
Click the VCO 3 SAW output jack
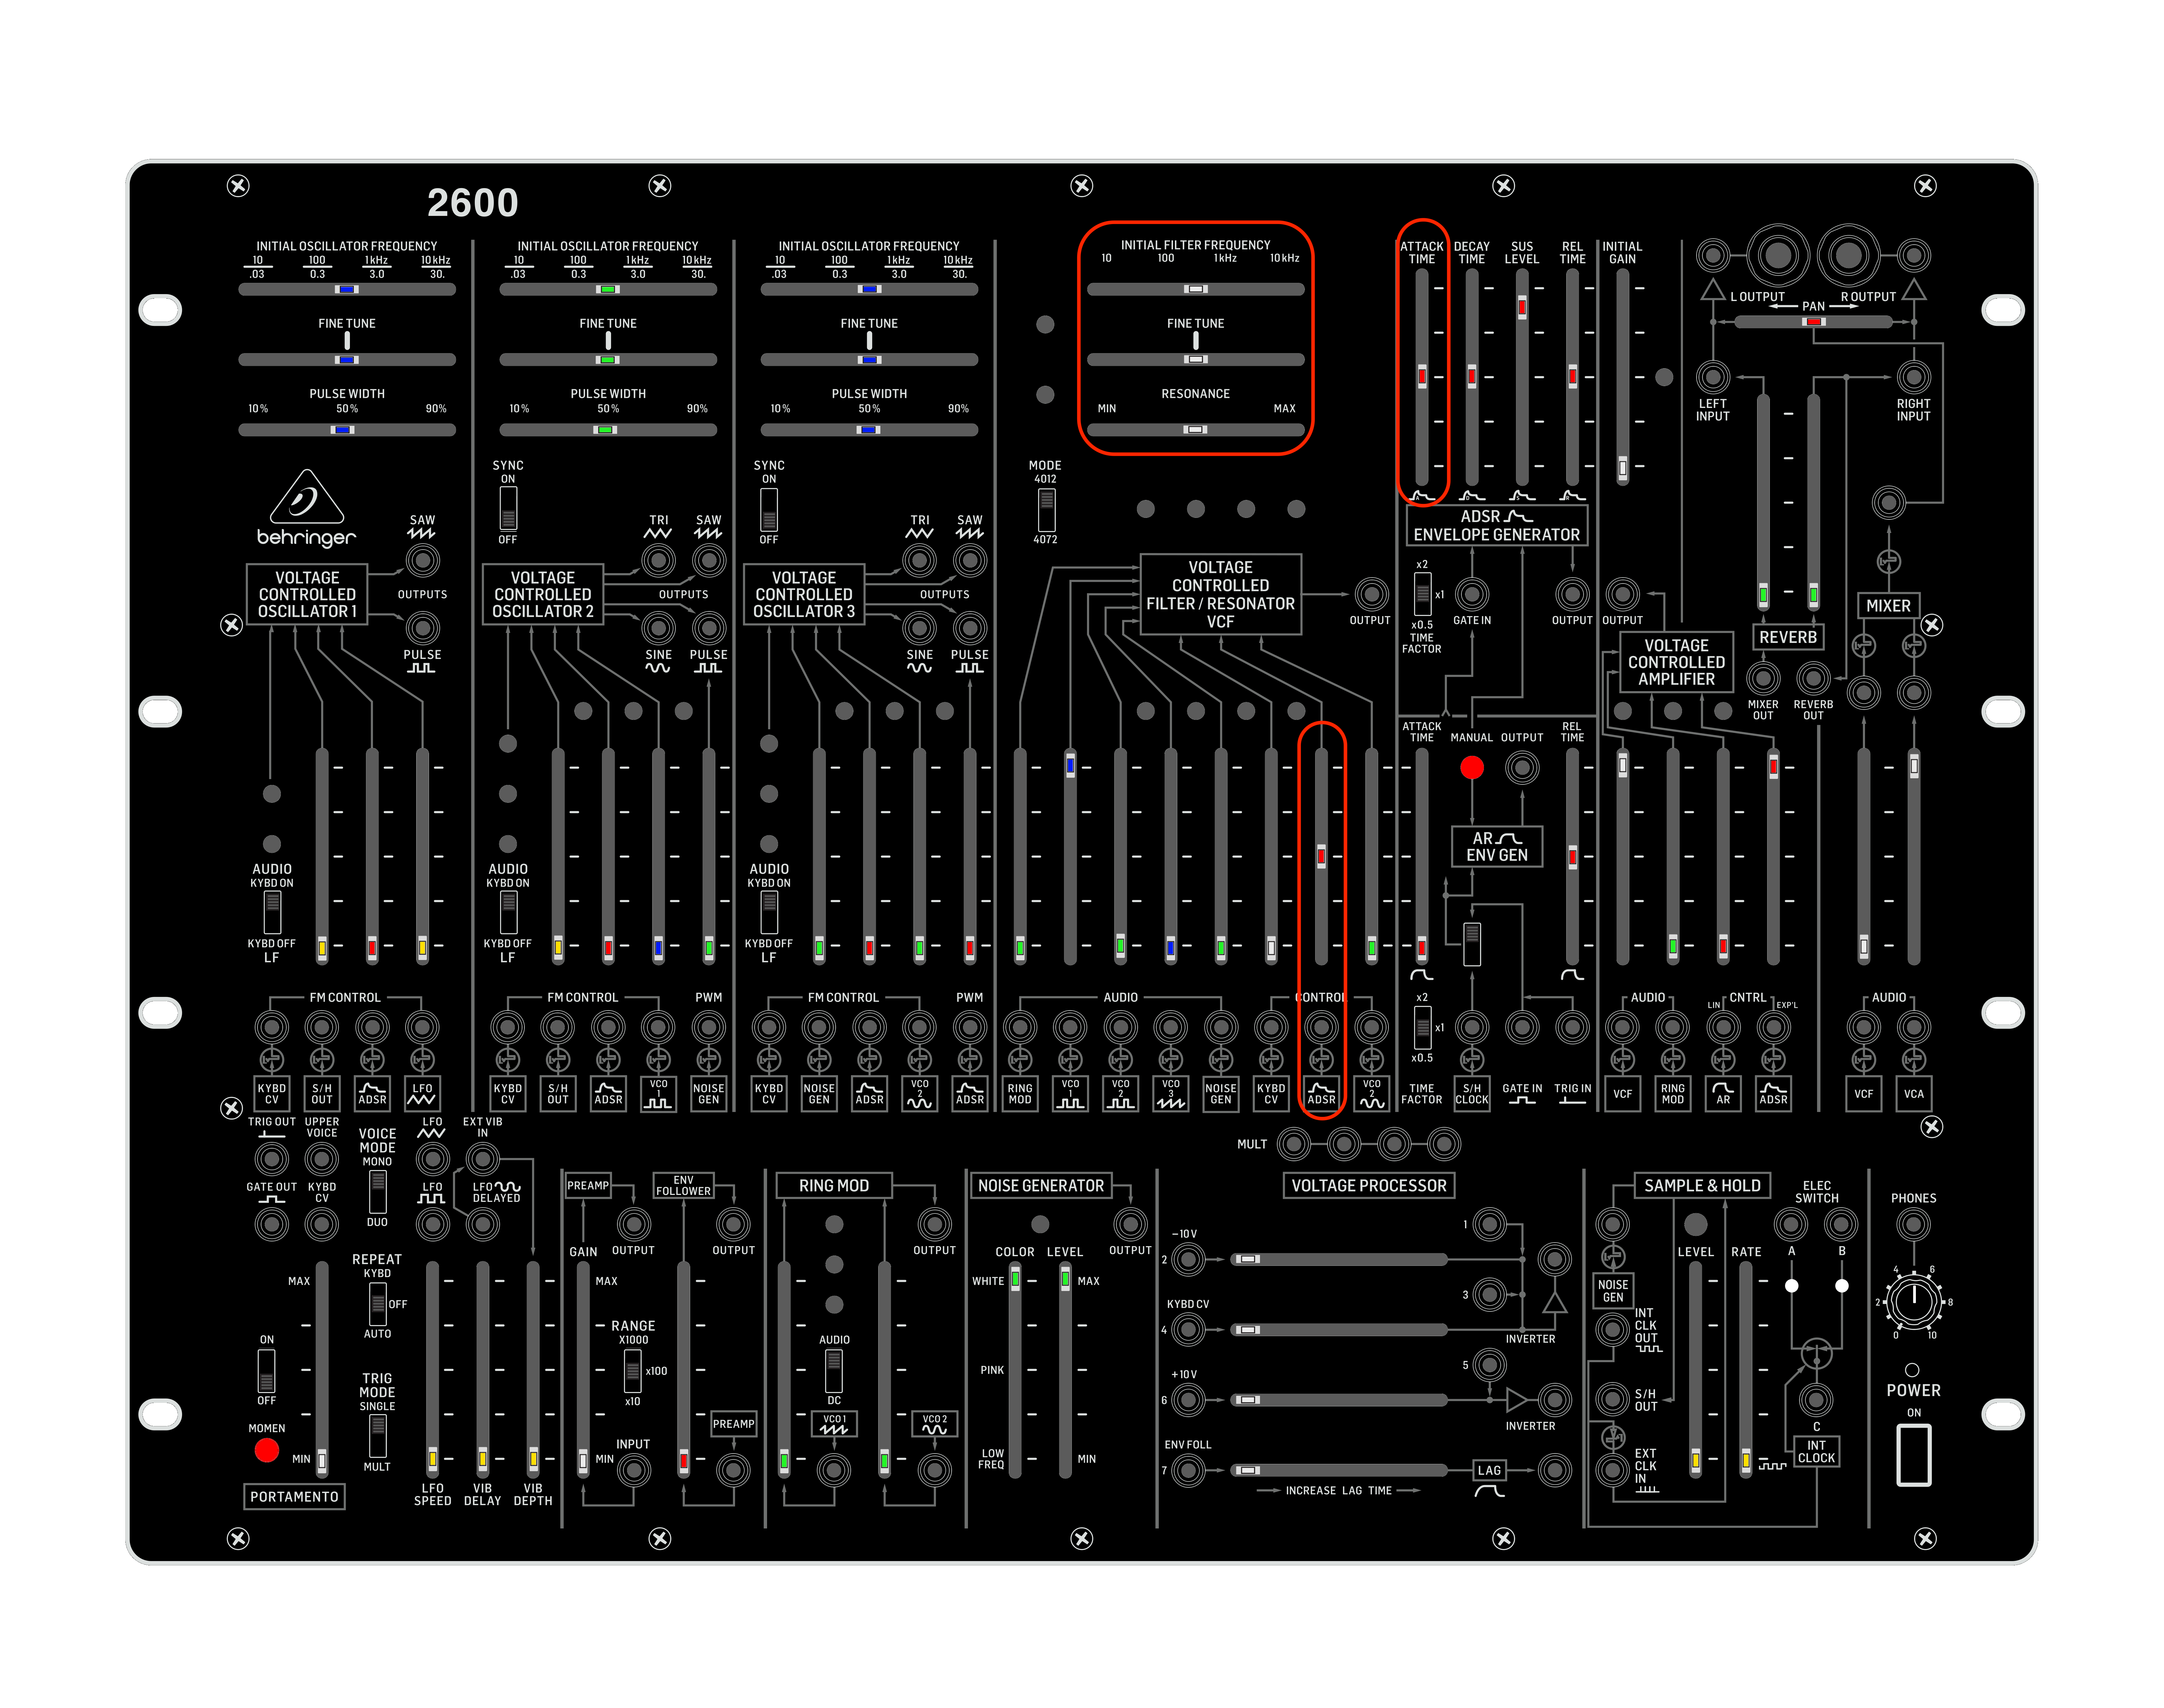969,560
